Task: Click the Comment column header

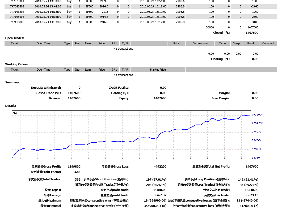Action: pyautogui.click(x=268, y=43)
